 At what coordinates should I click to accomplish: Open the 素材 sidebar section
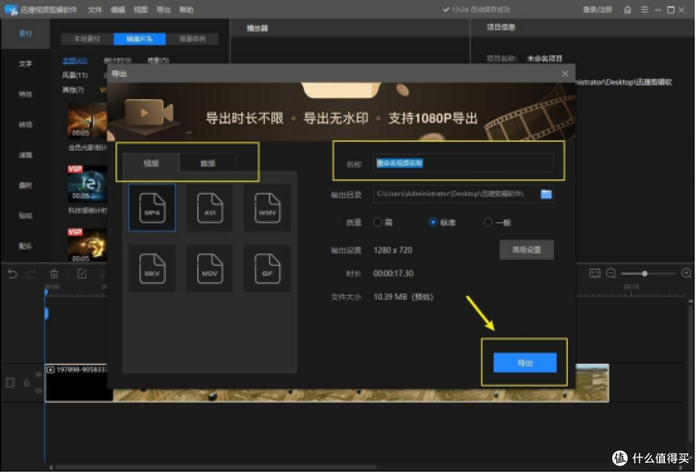25,33
